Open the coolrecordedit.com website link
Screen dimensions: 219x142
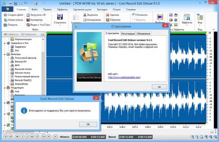pos(124,77)
